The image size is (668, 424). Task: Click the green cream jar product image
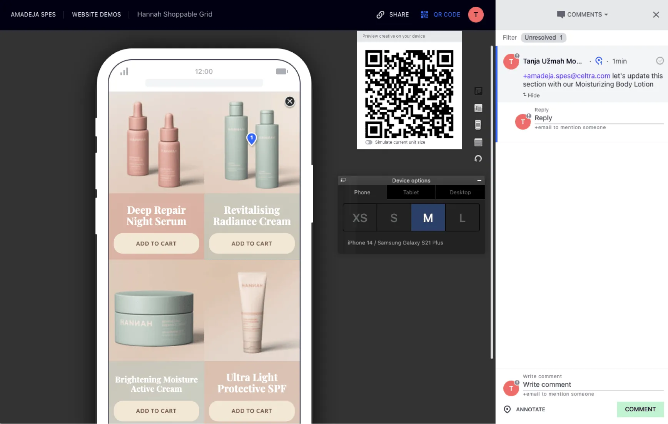point(156,311)
